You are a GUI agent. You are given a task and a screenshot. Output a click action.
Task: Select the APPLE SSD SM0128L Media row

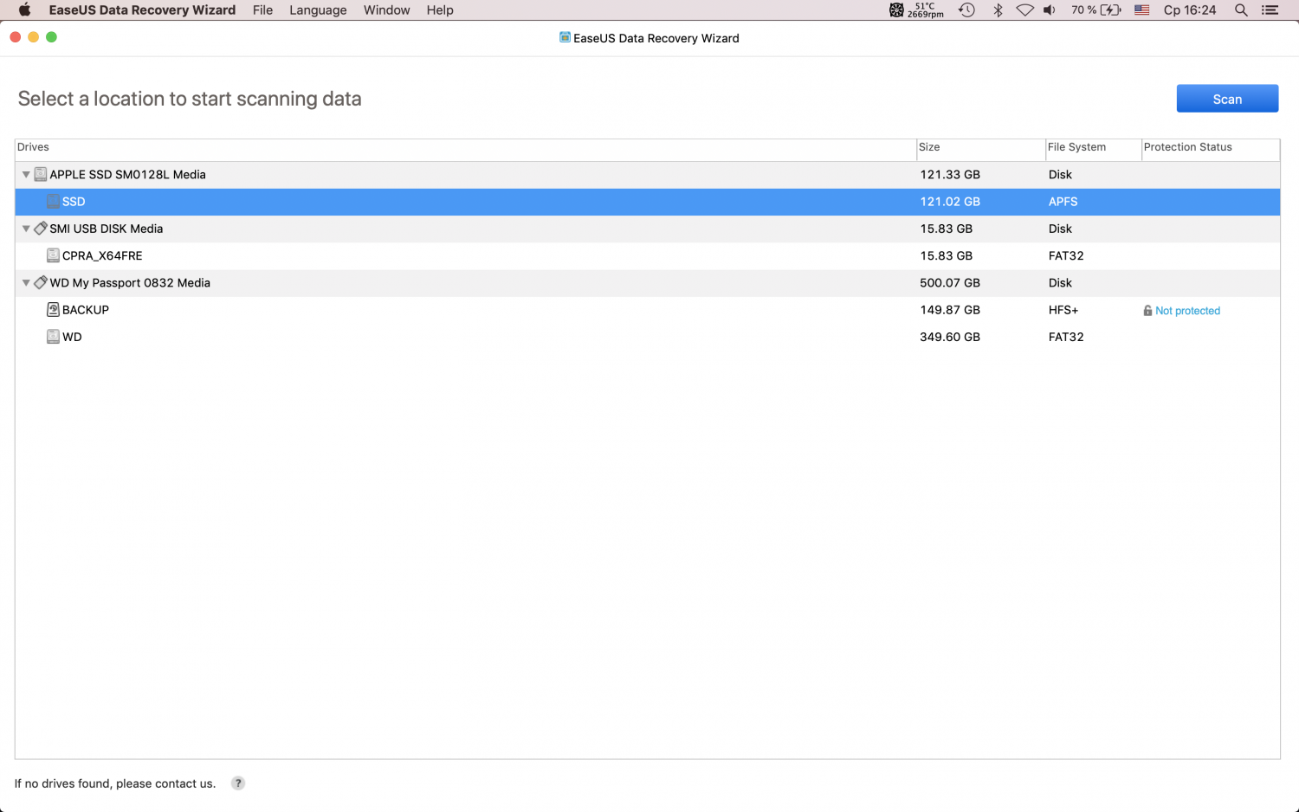pyautogui.click(x=648, y=175)
